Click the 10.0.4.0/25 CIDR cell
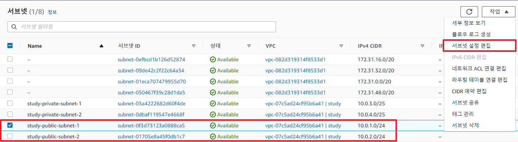This screenshot has height=142, width=518. (372, 114)
